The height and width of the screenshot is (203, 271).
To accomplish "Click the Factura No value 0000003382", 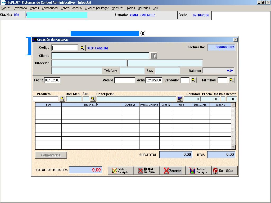I will point(225,47).
